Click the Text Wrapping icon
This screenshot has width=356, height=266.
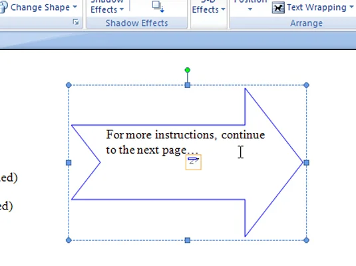click(278, 8)
